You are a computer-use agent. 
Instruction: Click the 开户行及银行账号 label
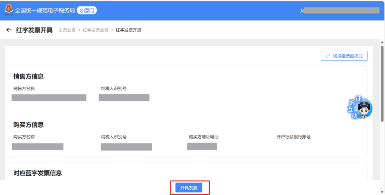click(293, 137)
